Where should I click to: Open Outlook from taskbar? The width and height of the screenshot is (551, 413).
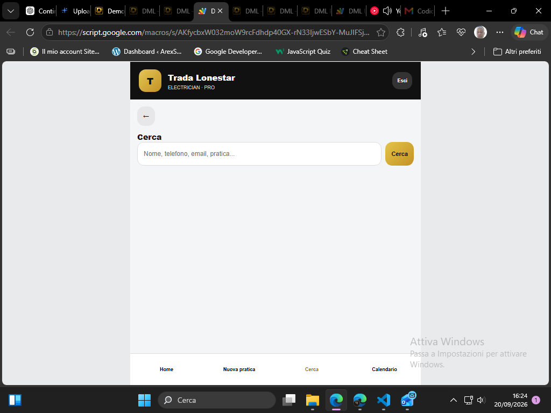408,400
